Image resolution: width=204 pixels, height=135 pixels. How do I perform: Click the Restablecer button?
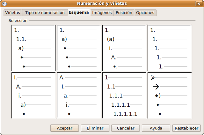click(186, 128)
